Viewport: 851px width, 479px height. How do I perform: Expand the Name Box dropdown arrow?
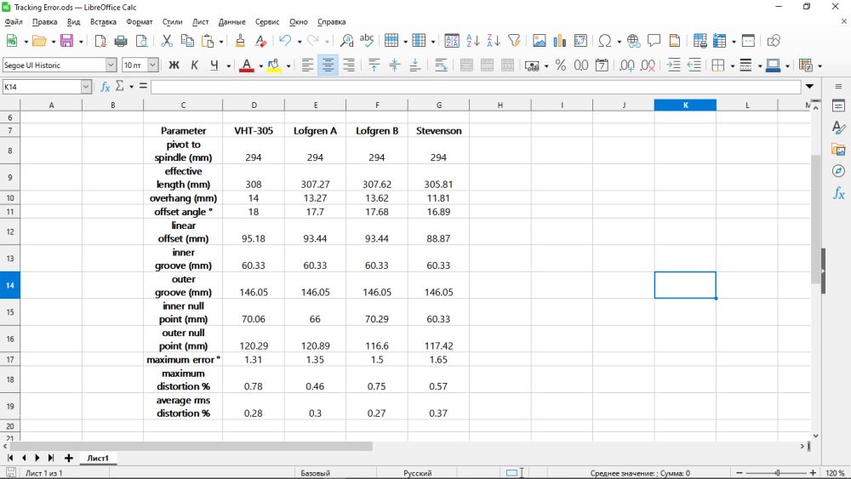pos(86,87)
